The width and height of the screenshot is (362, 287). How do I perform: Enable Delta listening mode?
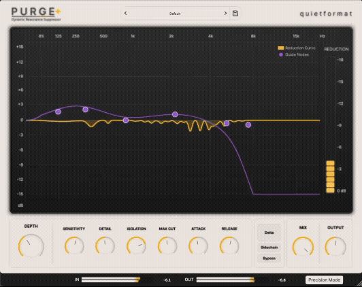point(269,233)
